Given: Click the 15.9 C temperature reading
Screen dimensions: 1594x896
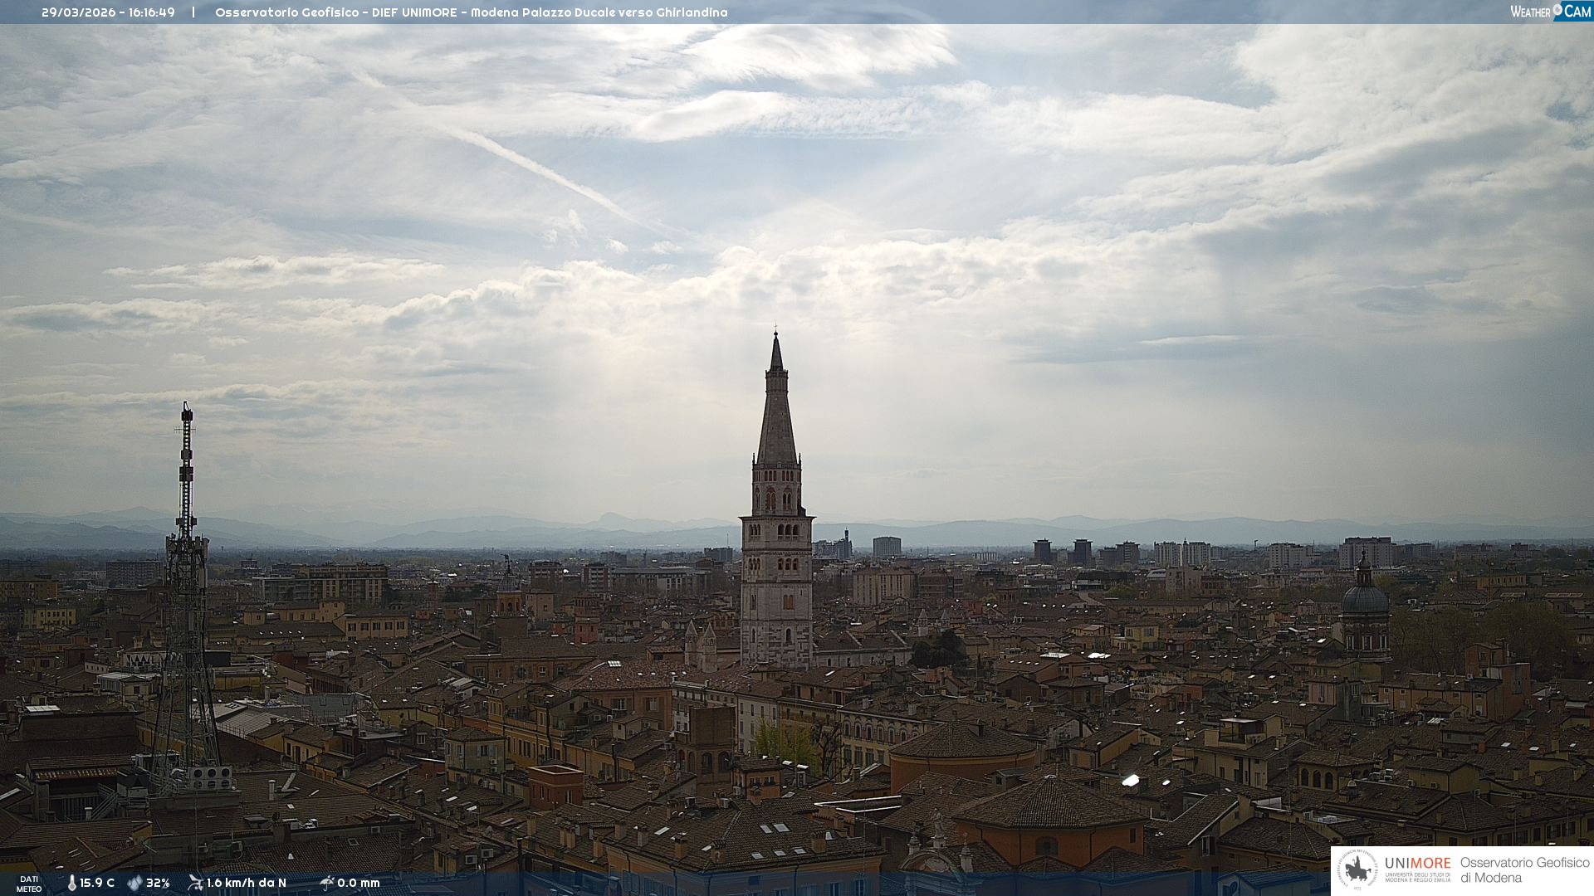Looking at the screenshot, I should [97, 883].
